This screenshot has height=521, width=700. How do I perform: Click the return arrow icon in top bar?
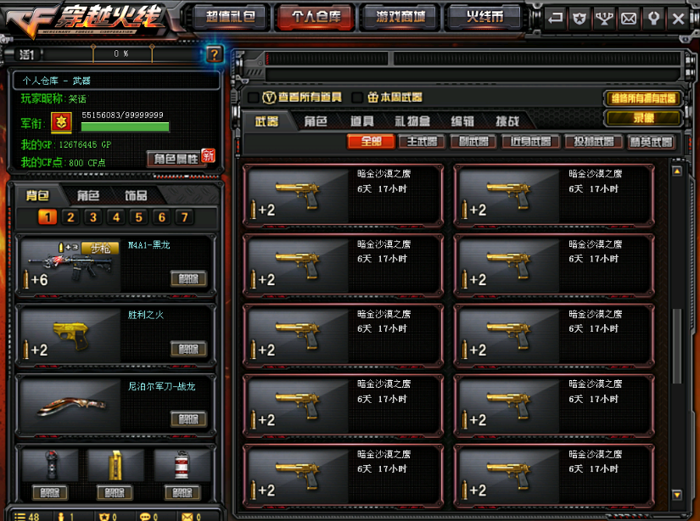coord(555,19)
